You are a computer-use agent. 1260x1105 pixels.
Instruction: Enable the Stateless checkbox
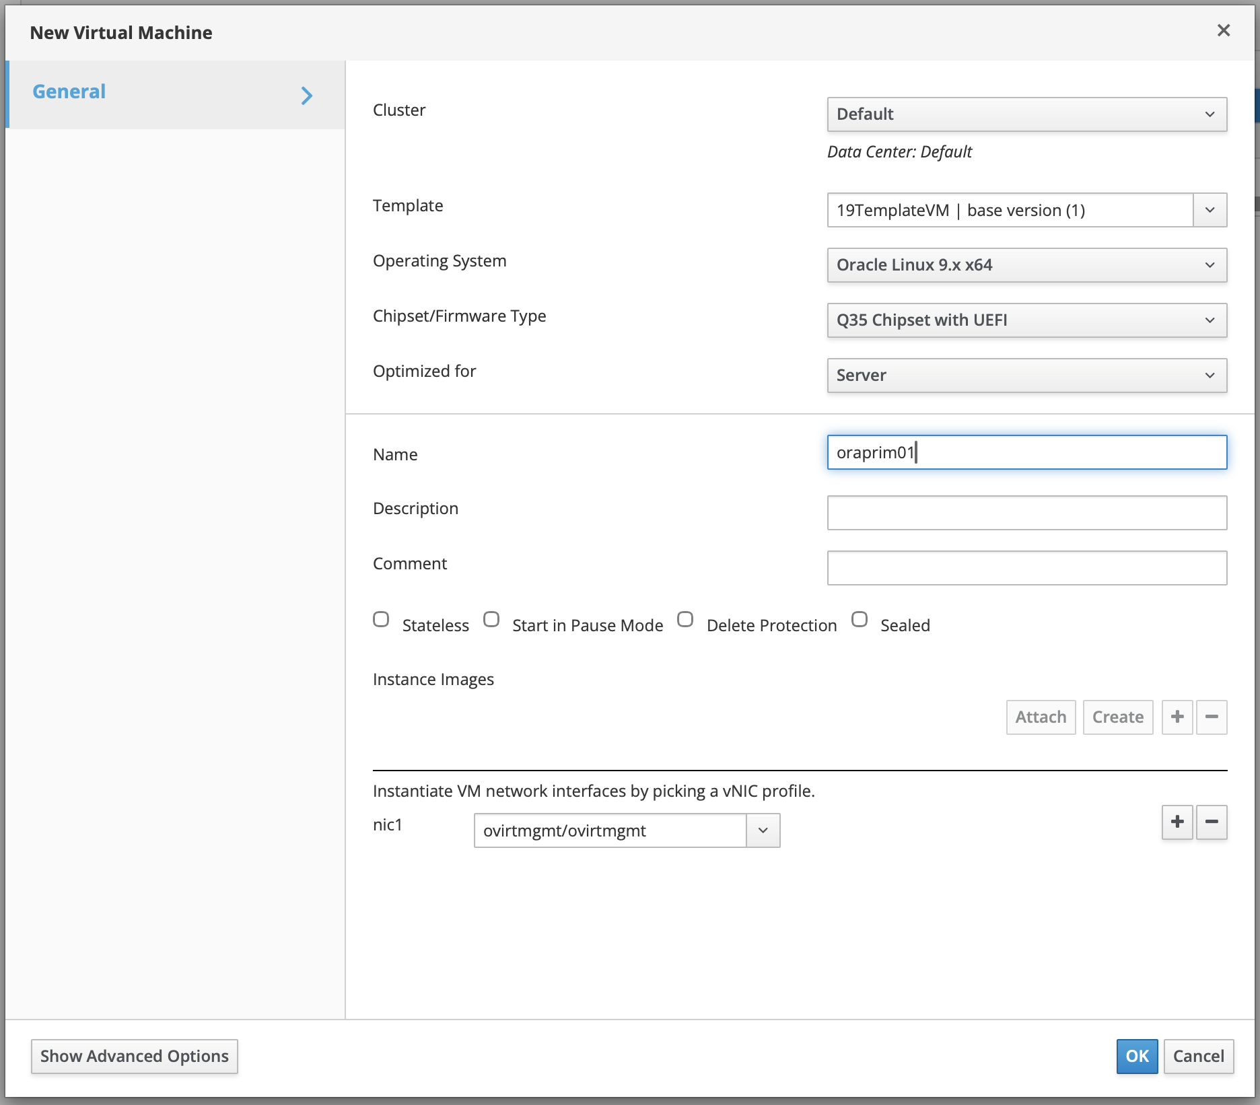(381, 619)
